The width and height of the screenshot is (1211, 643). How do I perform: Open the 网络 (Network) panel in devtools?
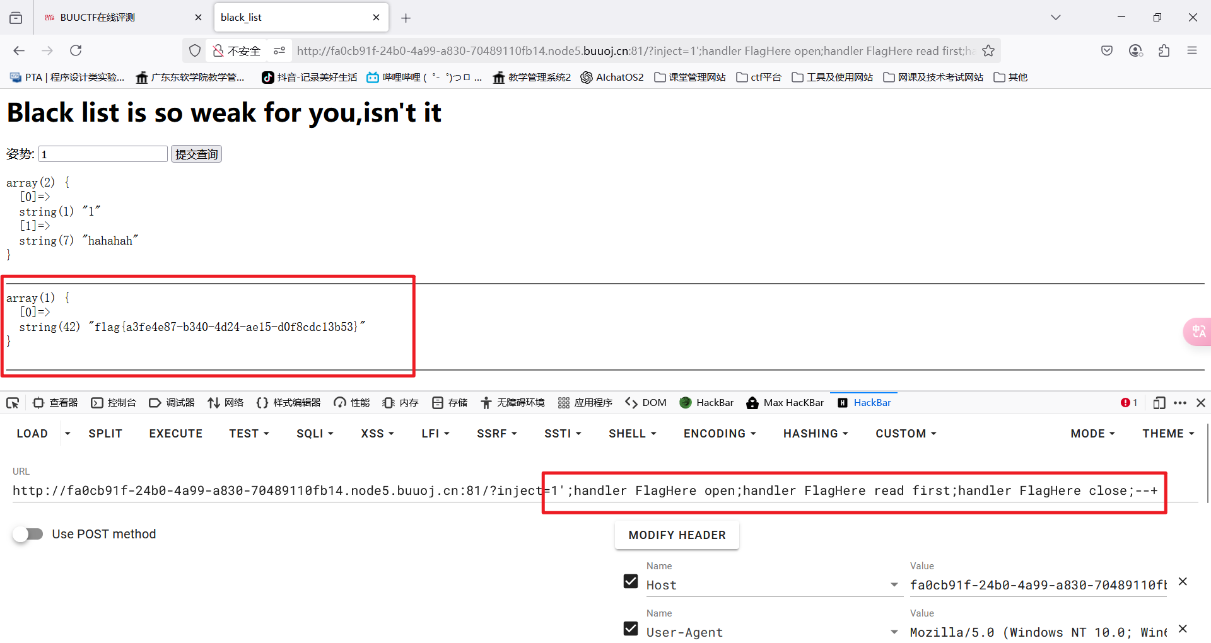[x=225, y=402]
